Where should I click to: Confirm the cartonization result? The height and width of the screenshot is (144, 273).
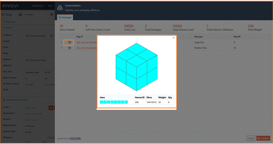pos(263,138)
